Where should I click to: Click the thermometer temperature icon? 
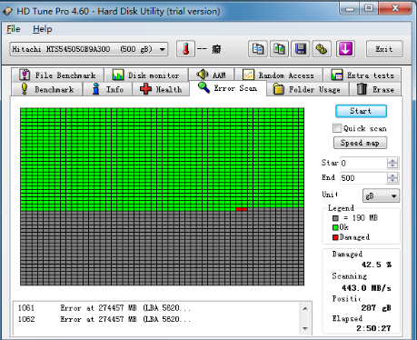pyautogui.click(x=185, y=49)
